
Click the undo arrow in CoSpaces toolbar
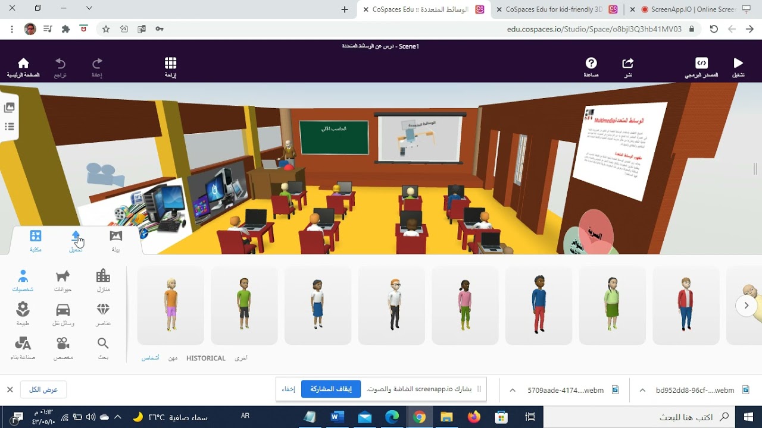click(60, 64)
